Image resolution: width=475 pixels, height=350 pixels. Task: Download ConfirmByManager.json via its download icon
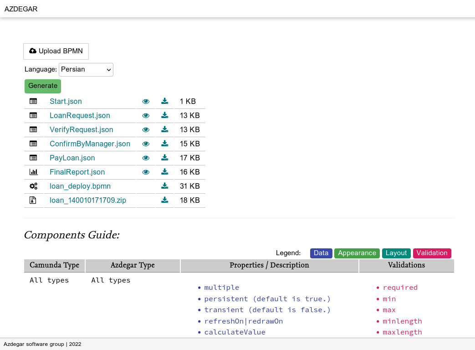tap(164, 144)
